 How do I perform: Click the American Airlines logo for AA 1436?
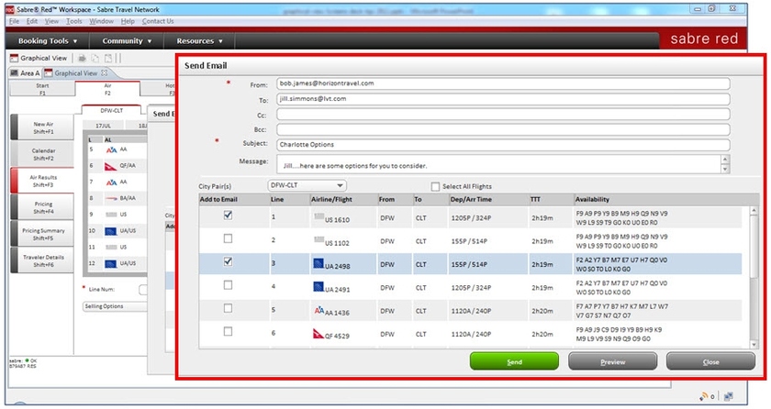[318, 311]
